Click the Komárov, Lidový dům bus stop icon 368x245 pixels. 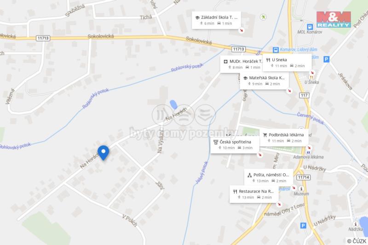[276, 50]
